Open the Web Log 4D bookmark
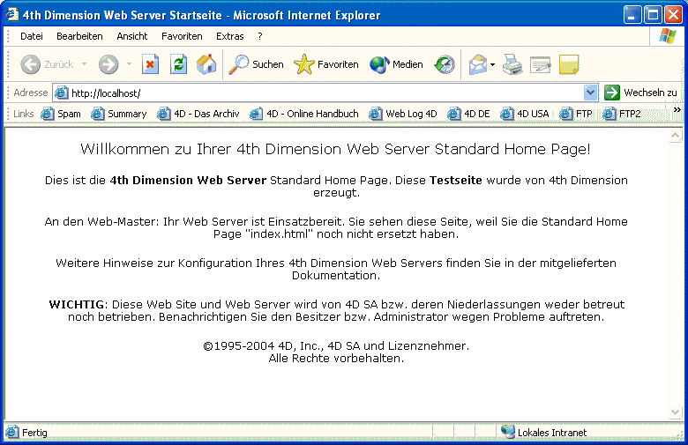This screenshot has width=688, height=445. [403, 114]
